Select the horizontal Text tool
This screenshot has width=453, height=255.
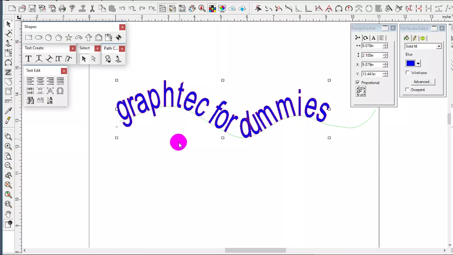click(29, 59)
